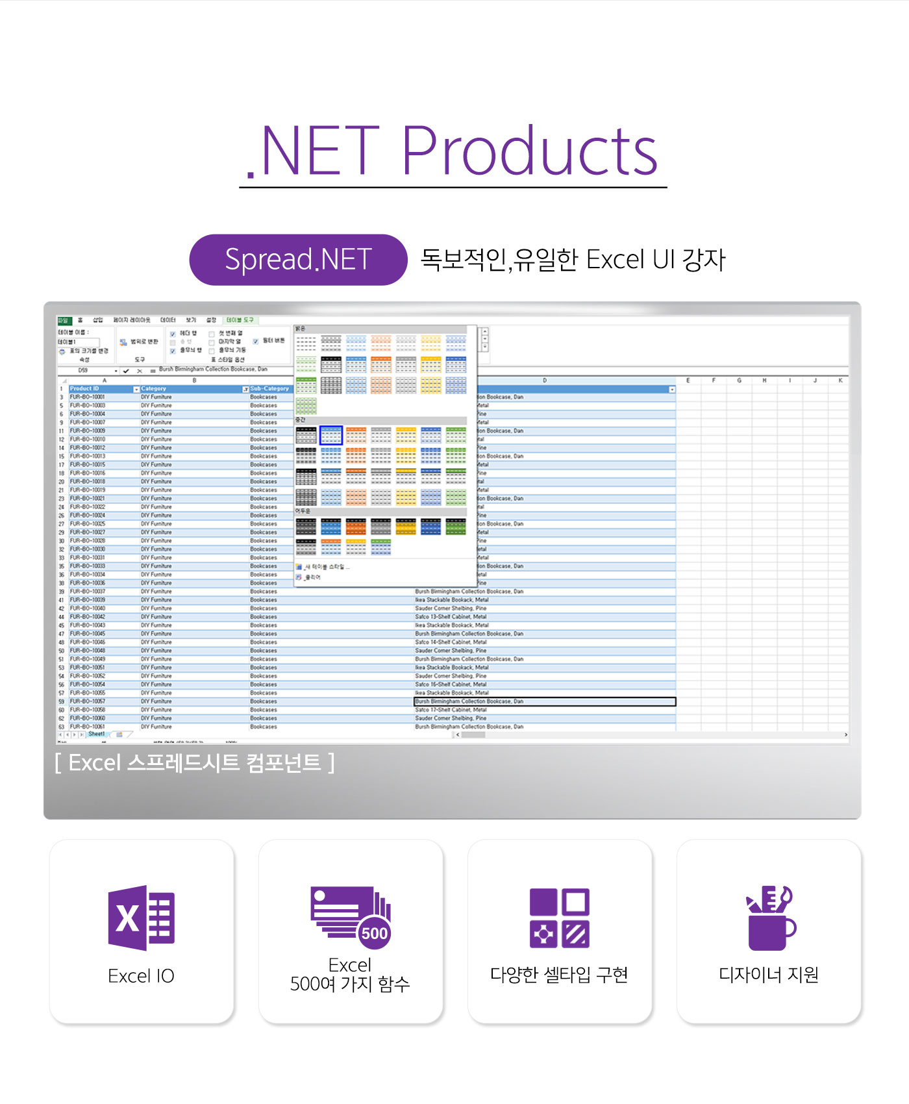Enable the 마지막 열 checkbox
This screenshot has height=1104, width=909.
(212, 342)
